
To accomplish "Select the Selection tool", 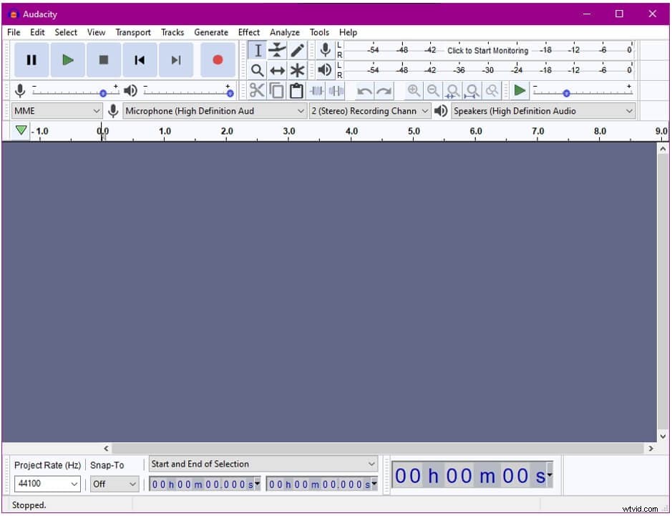I will [x=258, y=50].
